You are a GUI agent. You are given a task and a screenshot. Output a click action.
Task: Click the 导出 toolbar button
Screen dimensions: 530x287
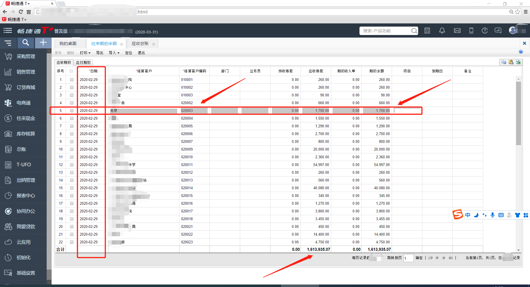tap(100, 53)
